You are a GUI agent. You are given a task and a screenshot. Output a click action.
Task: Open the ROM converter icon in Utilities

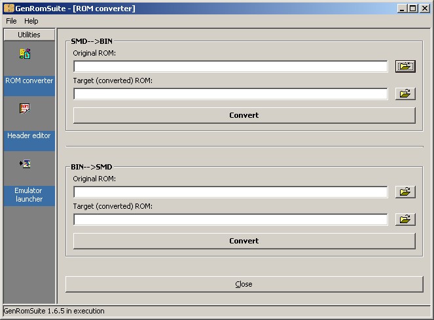click(x=25, y=54)
